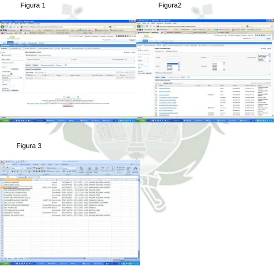274x267 pixels.
Task: Click the Buscar button in Figura 1 search form
Action: point(28,65)
